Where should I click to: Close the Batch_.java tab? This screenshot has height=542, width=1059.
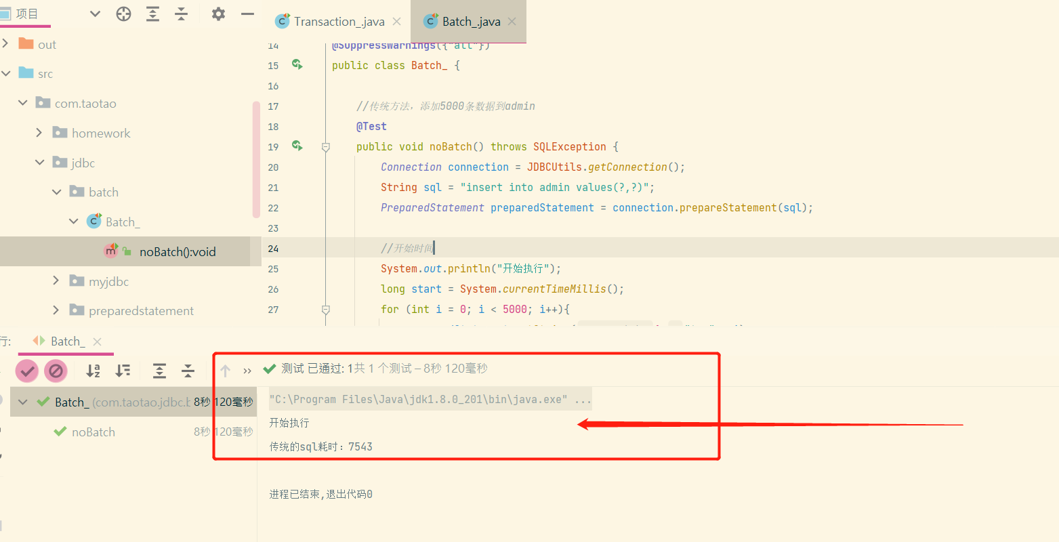[512, 22]
